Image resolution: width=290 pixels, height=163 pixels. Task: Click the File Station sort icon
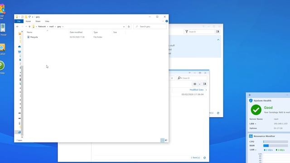click(204, 84)
